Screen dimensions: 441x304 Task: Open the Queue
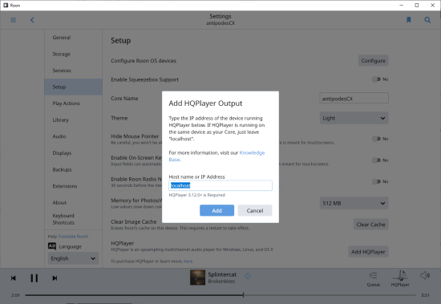point(373,279)
